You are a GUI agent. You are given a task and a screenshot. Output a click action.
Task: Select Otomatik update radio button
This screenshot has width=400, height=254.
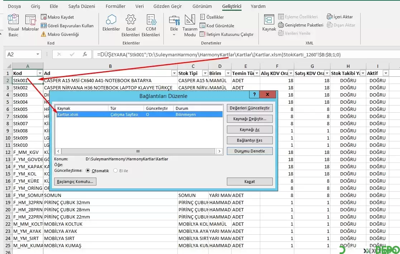coord(88,170)
